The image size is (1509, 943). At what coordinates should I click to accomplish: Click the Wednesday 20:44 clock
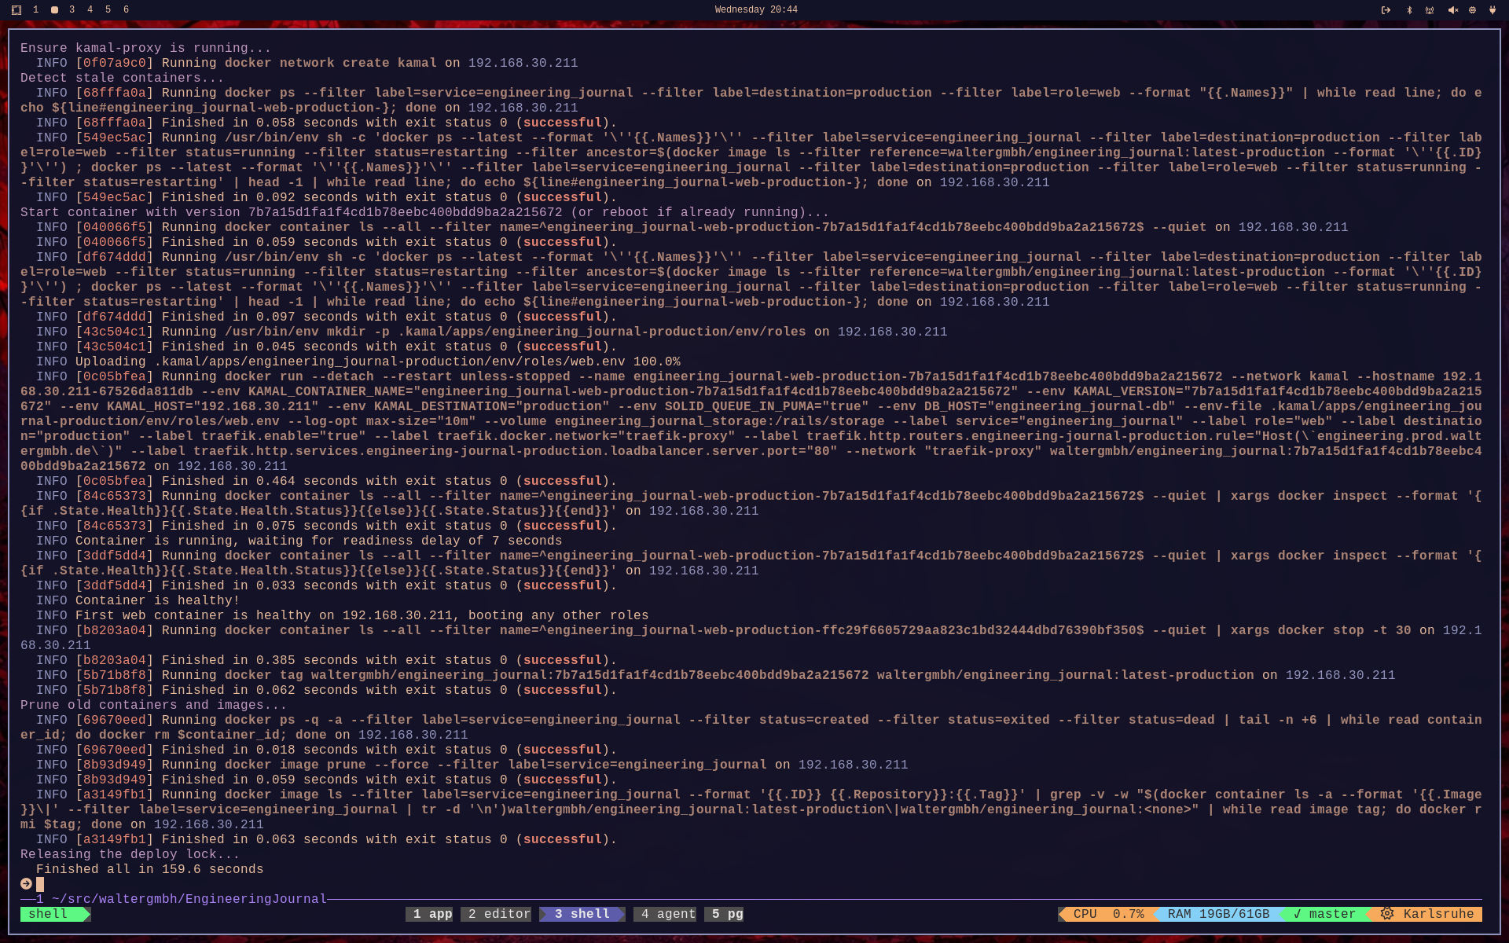pos(755,9)
